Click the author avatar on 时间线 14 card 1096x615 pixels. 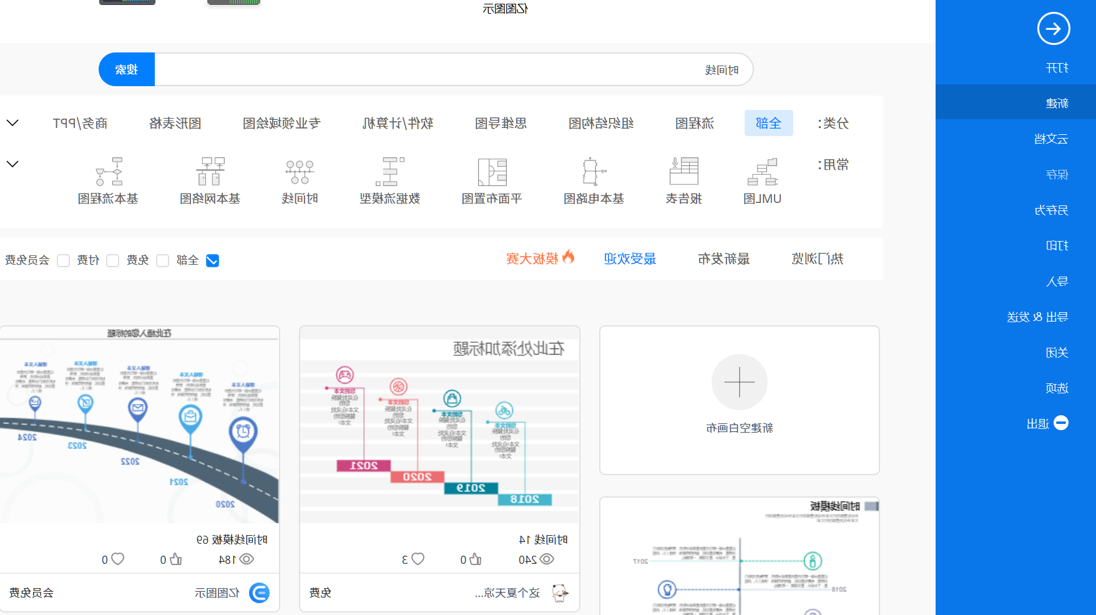(x=560, y=593)
